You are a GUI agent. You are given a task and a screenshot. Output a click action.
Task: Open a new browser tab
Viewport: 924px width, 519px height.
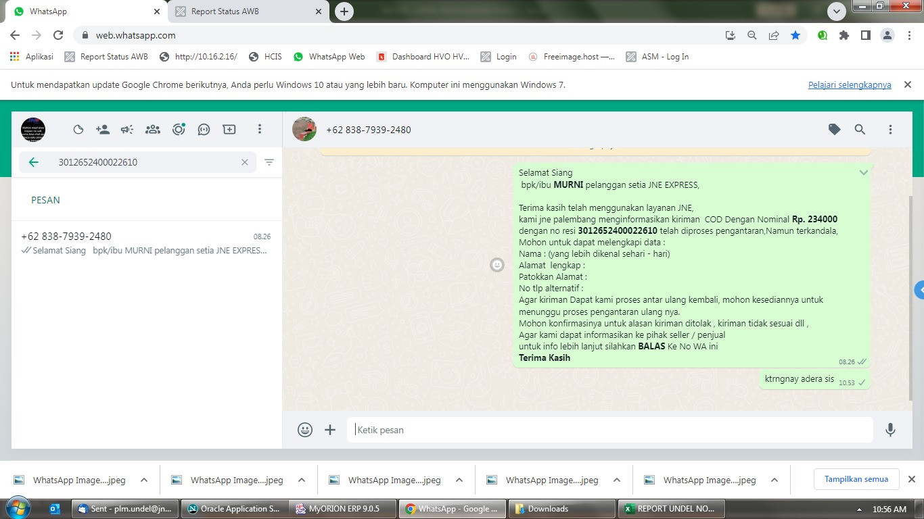pyautogui.click(x=344, y=11)
